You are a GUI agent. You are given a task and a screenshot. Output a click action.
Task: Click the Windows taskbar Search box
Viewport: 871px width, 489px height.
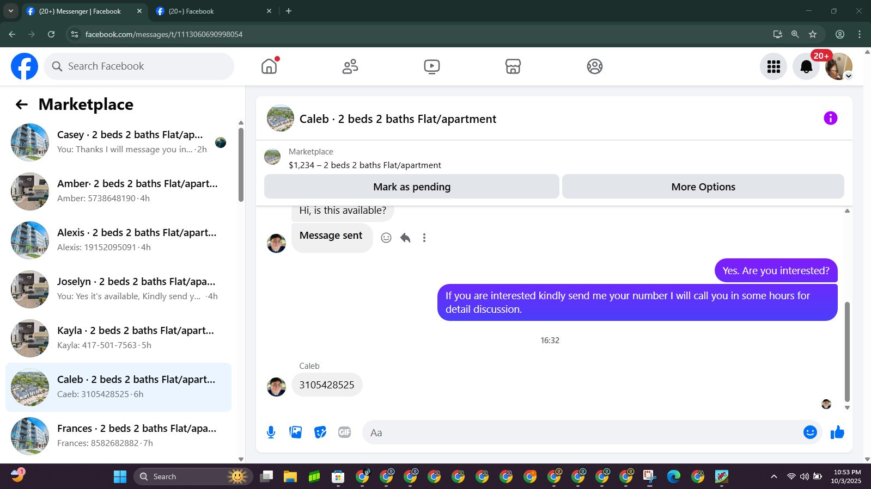[x=193, y=476]
